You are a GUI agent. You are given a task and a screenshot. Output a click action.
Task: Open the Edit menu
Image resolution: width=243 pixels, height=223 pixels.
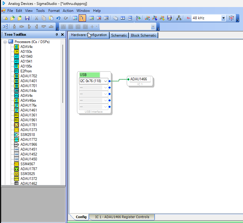19,11
